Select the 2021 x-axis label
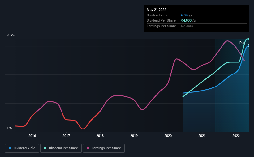This screenshot has height=157, width=254. (202, 136)
